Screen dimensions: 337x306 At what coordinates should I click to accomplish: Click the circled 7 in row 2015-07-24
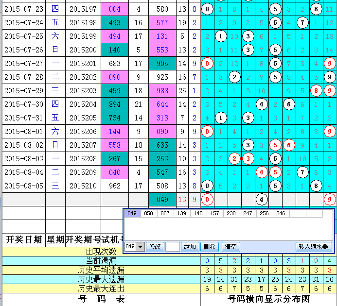[x=302, y=23]
